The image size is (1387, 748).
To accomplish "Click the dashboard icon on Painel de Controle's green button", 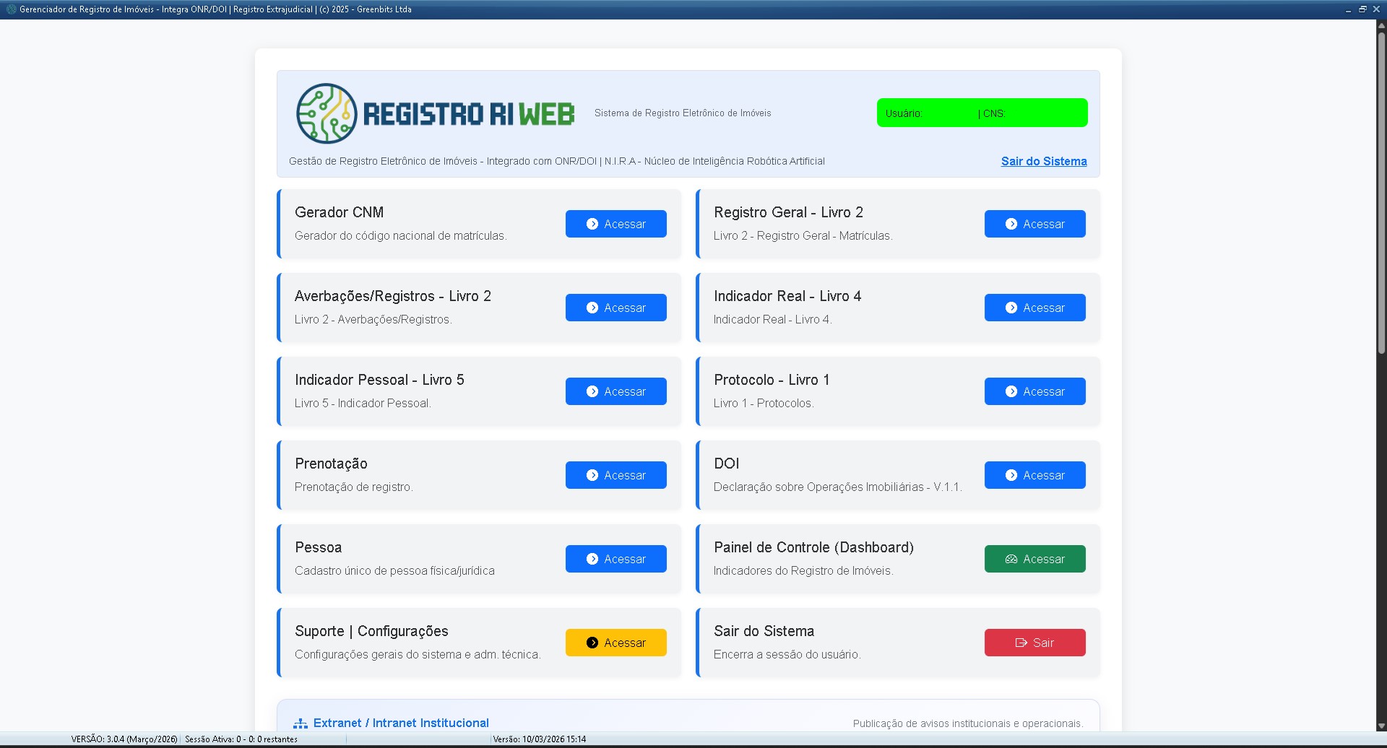I will (1011, 558).
